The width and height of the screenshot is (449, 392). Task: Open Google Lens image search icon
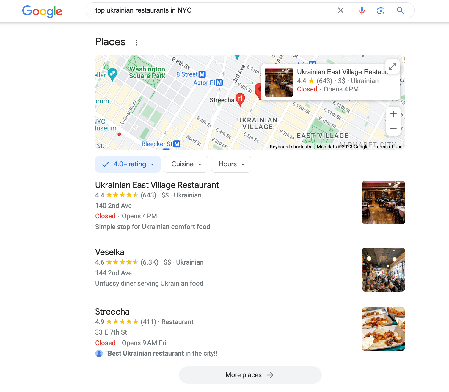pyautogui.click(x=381, y=10)
